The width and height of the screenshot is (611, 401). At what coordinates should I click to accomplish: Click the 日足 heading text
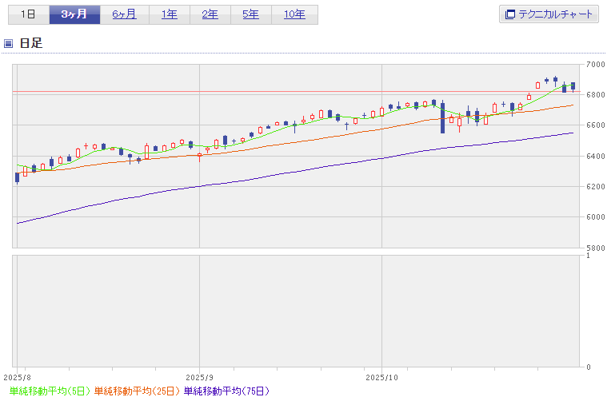coord(30,43)
